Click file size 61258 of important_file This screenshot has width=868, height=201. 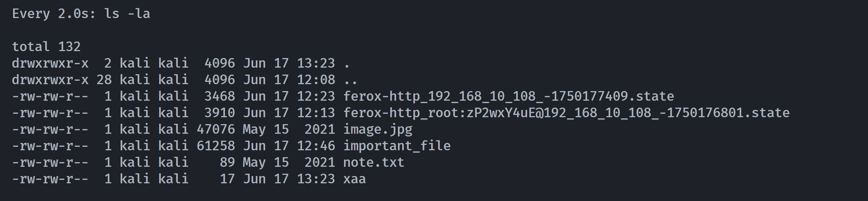click(216, 146)
